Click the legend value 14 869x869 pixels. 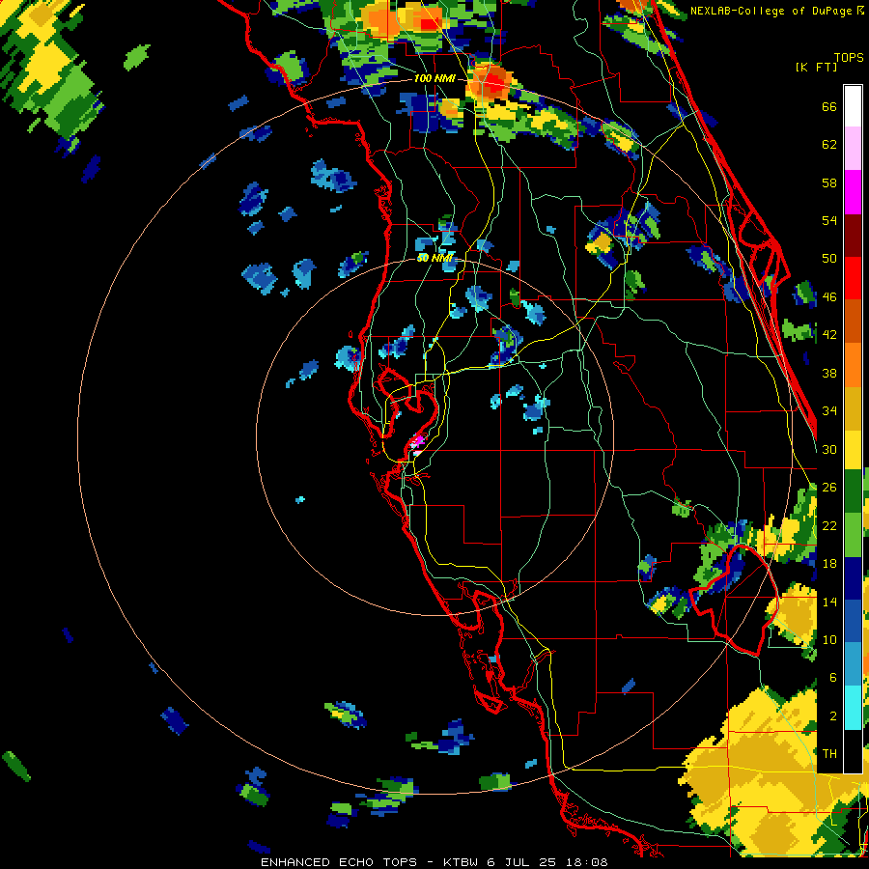point(829,602)
